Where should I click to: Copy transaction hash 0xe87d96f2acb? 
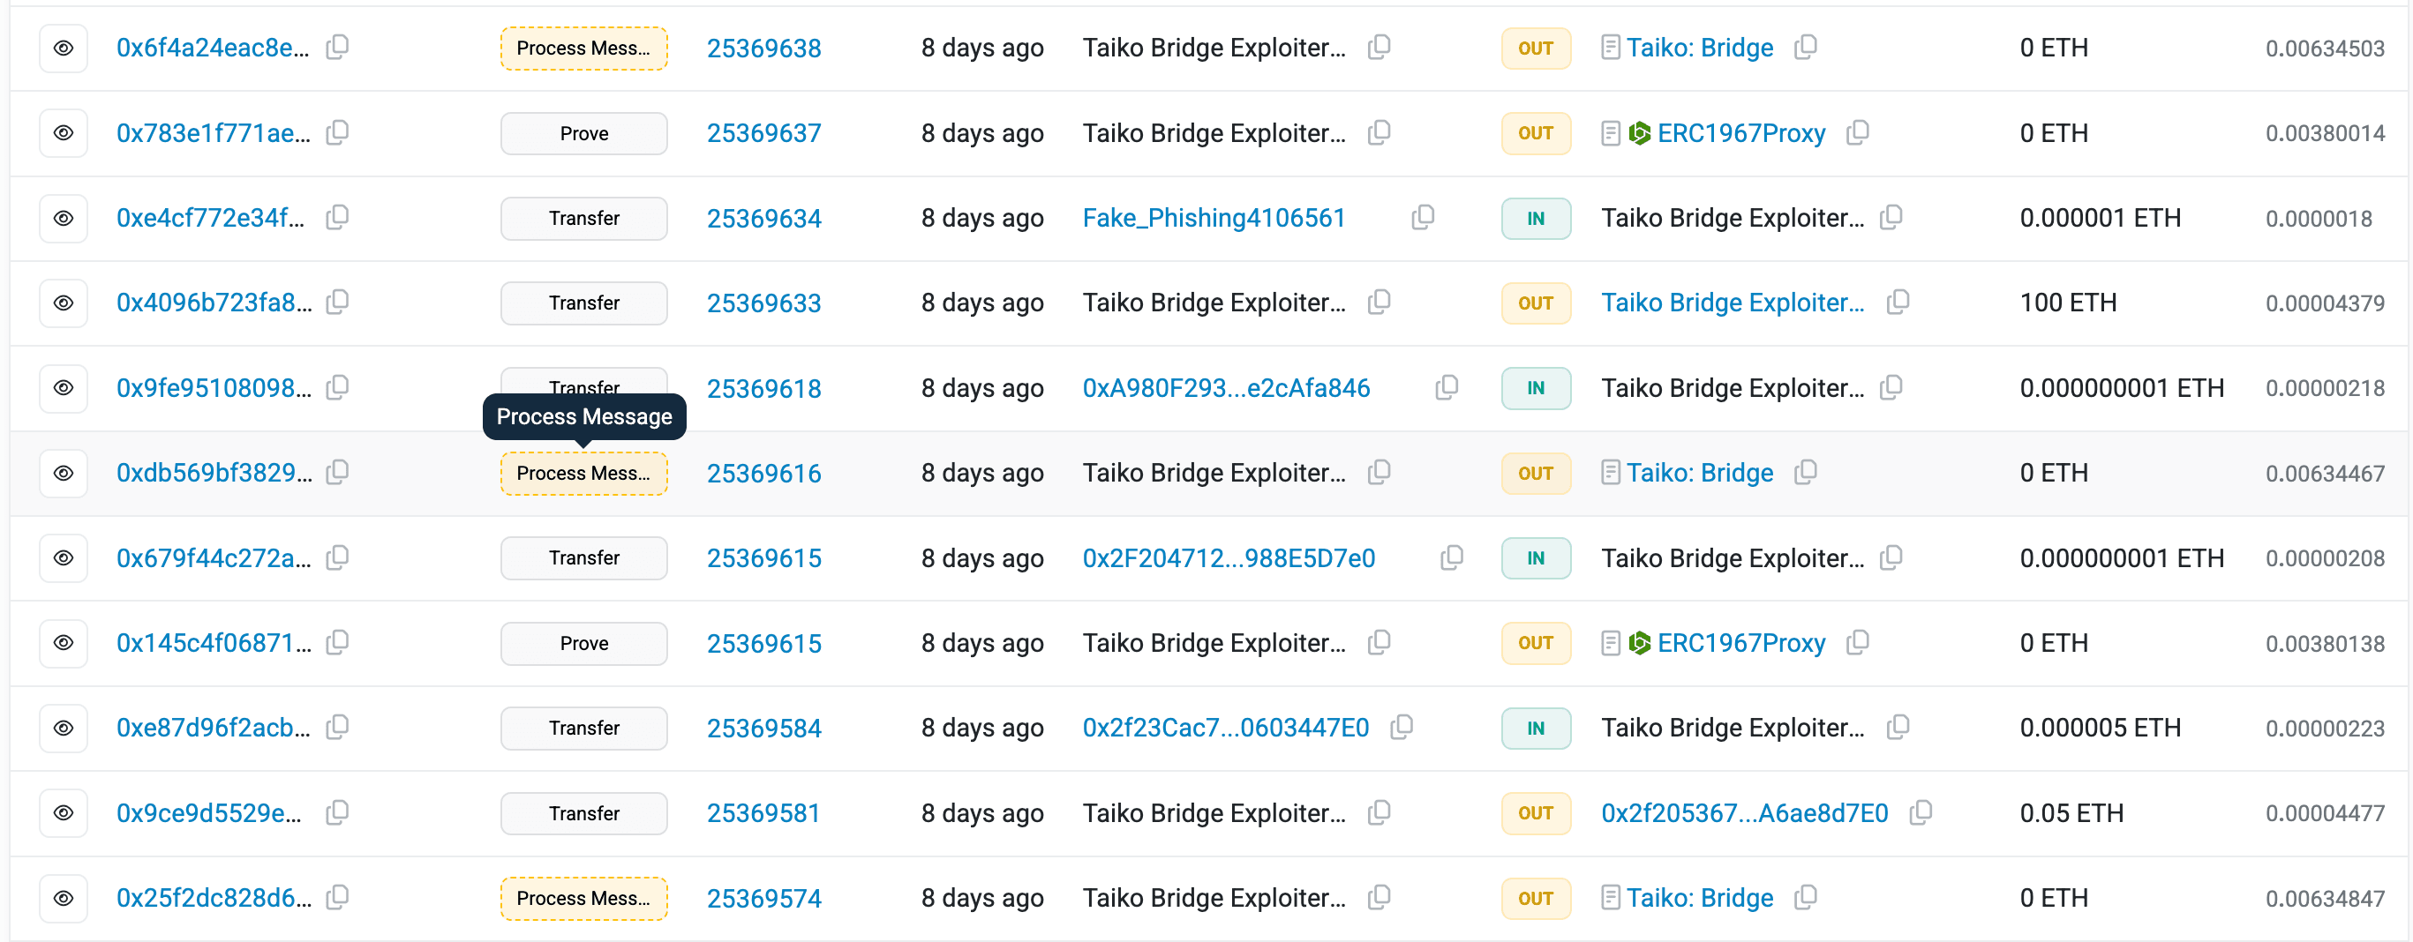(337, 727)
